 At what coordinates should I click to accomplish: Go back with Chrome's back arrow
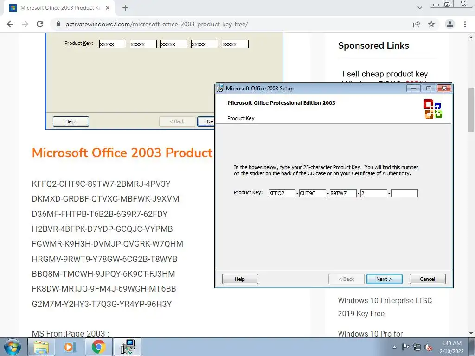10,24
